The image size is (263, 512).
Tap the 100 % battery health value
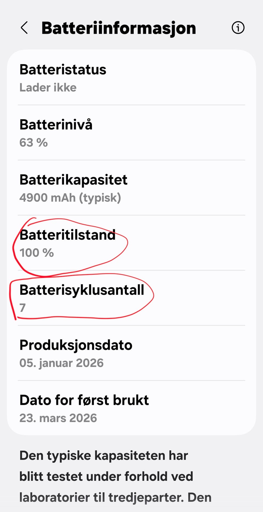pyautogui.click(x=36, y=253)
